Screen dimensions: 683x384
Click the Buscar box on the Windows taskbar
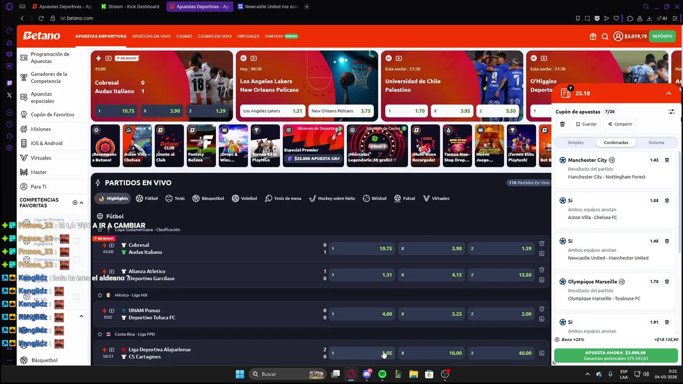288,374
